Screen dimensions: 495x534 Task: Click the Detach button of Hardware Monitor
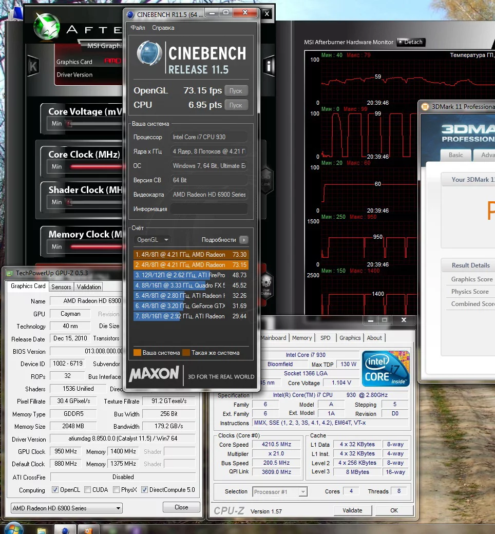point(411,42)
